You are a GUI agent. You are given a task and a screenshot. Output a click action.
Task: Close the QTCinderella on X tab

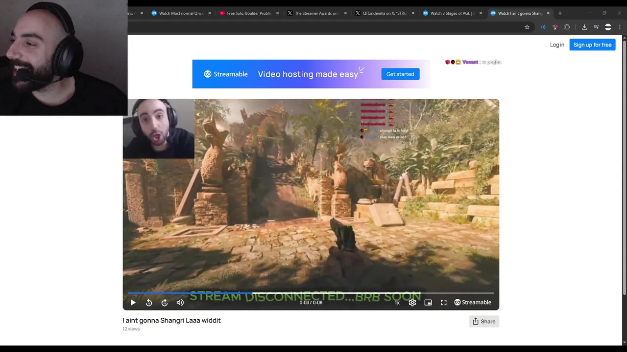click(413, 13)
